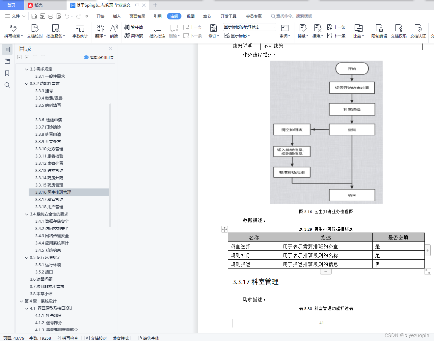Open the Word Count (字数统计) tool
This screenshot has width=434, height=341.
click(80, 31)
